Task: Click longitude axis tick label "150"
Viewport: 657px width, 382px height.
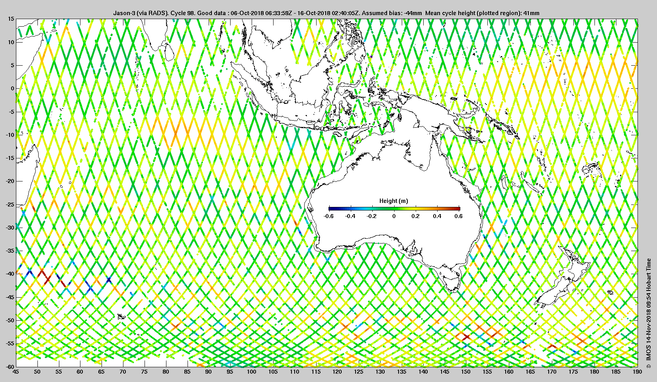Action: [x=466, y=372]
